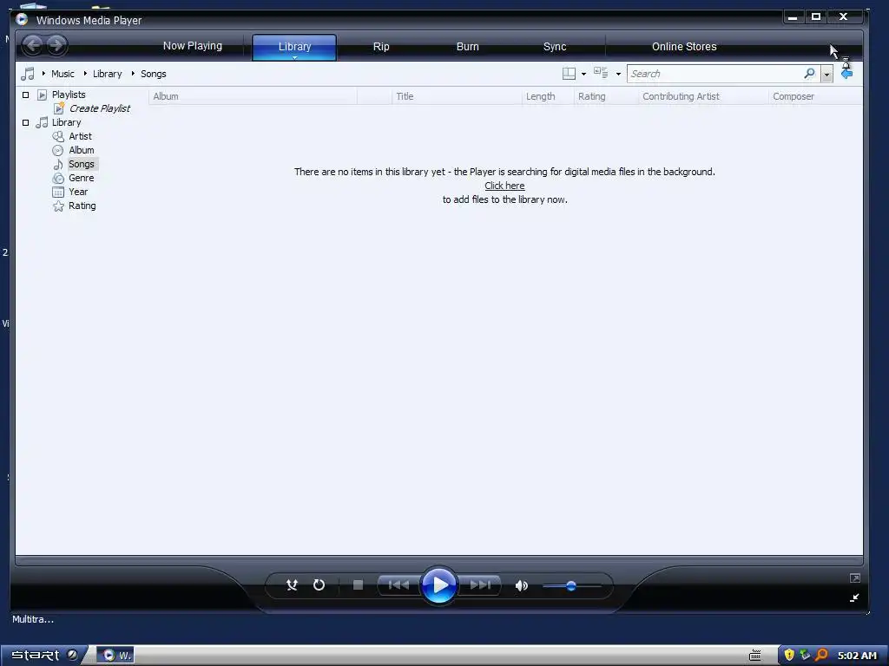Open the layout options icon
The image size is (889, 666).
569,74
